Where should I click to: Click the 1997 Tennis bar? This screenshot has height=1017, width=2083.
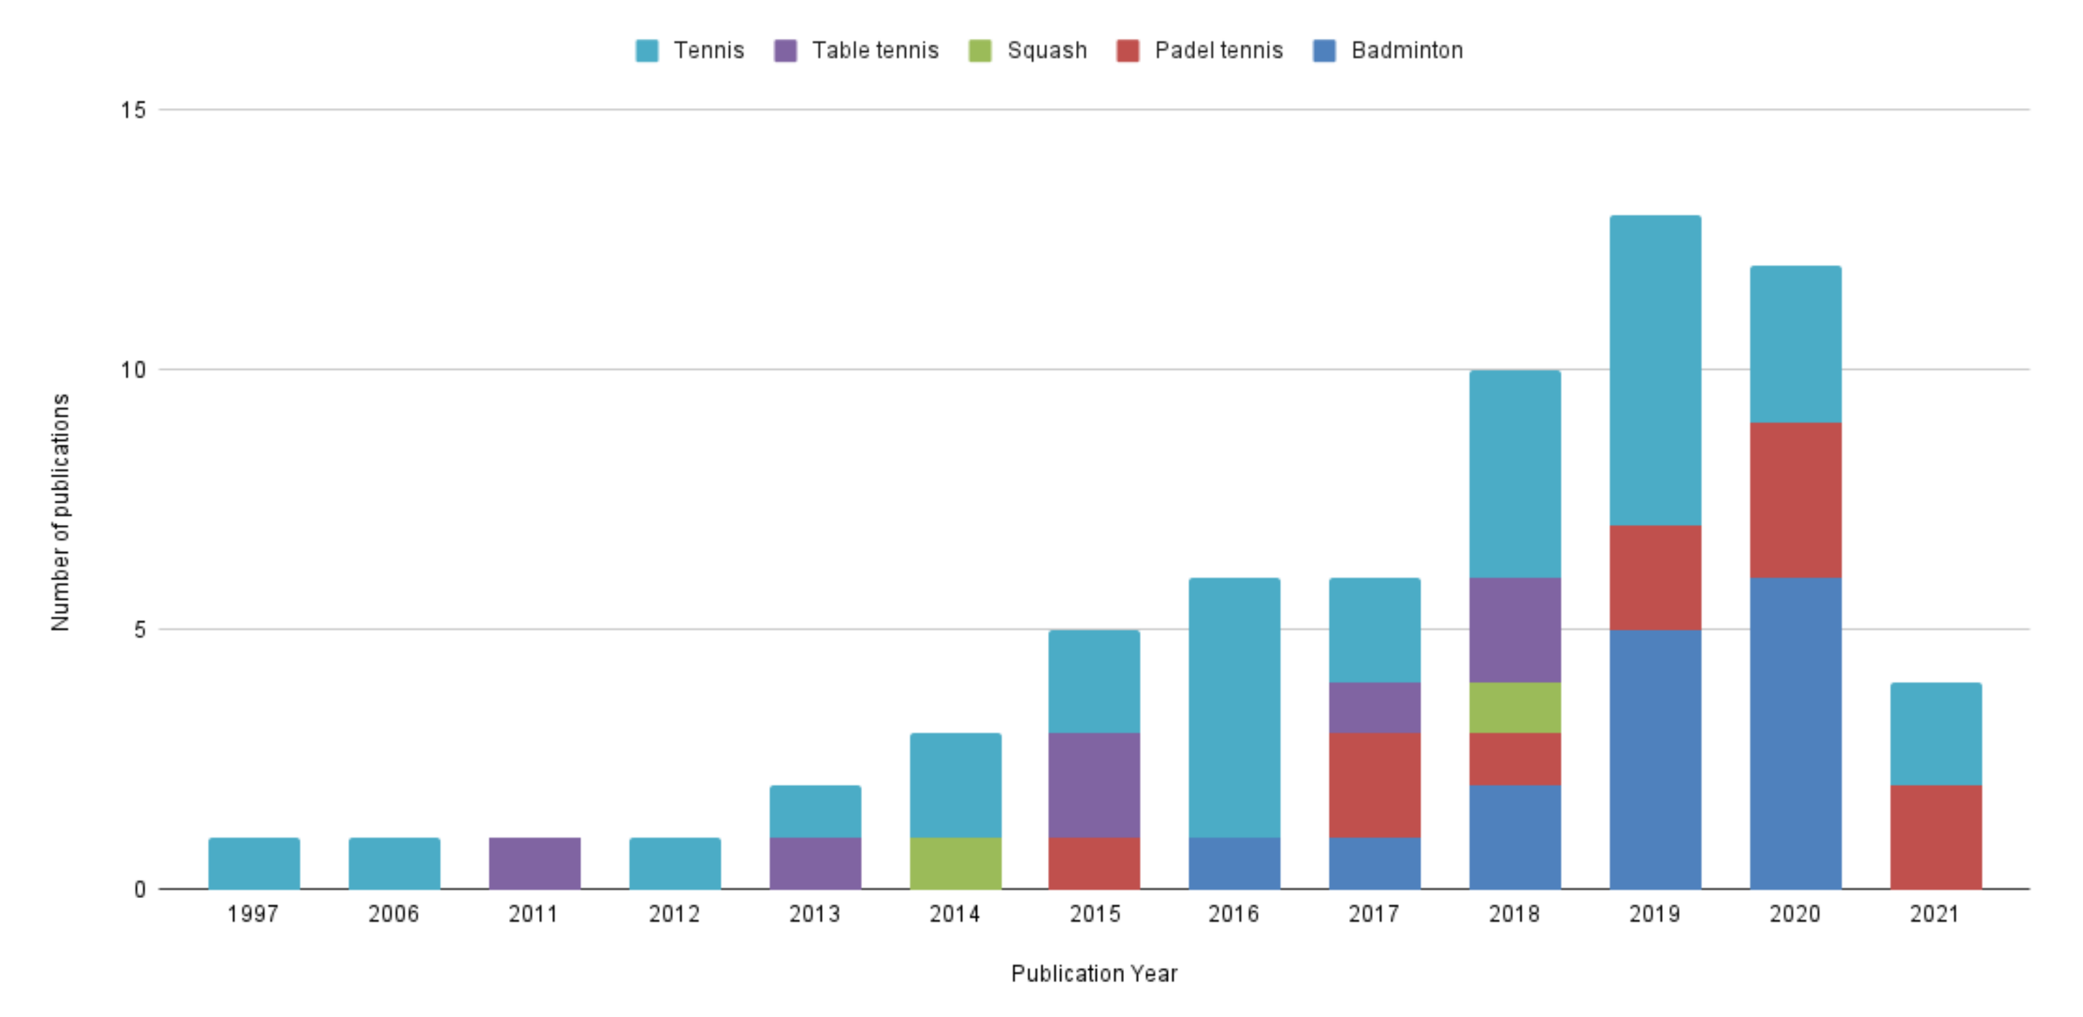(x=254, y=863)
